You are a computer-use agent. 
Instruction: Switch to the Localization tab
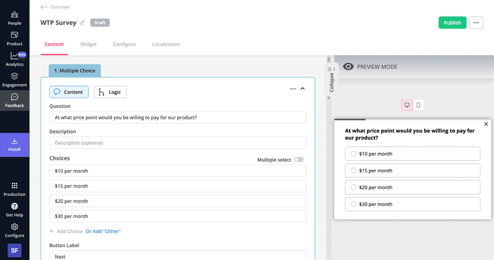point(166,44)
